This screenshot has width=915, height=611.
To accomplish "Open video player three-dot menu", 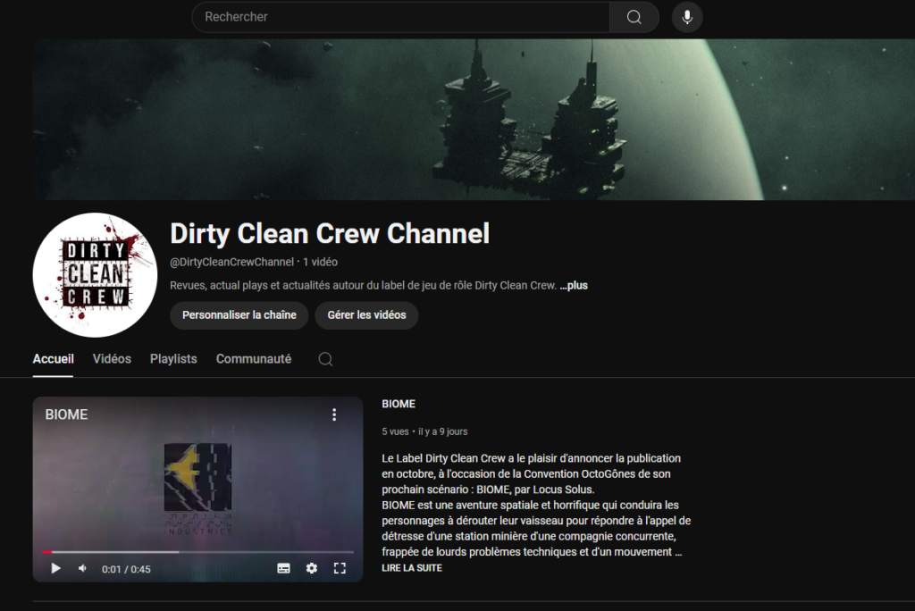I will point(334,414).
